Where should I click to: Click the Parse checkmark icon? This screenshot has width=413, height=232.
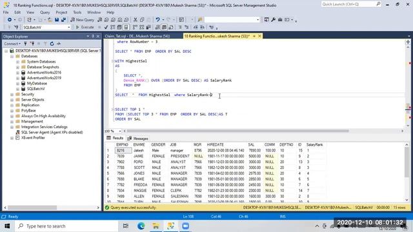(106, 27)
